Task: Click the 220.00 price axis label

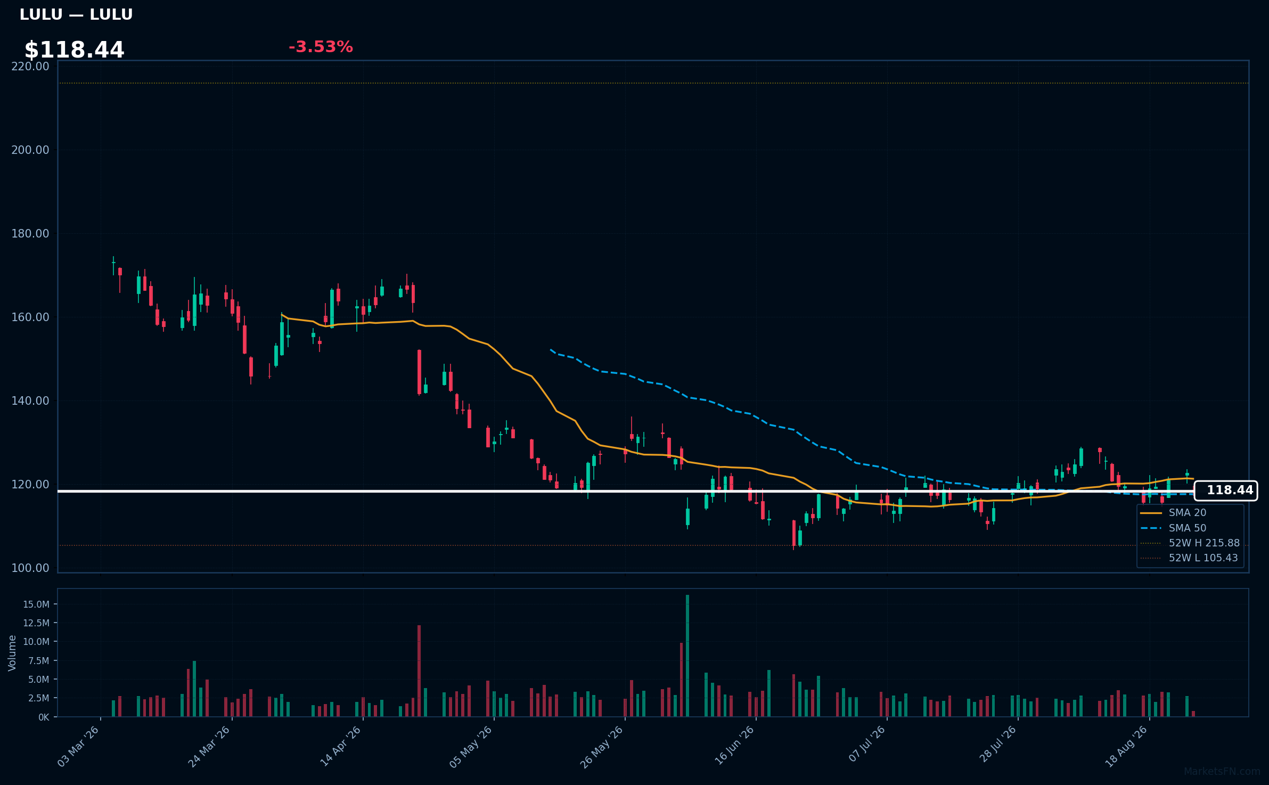Action: point(30,67)
